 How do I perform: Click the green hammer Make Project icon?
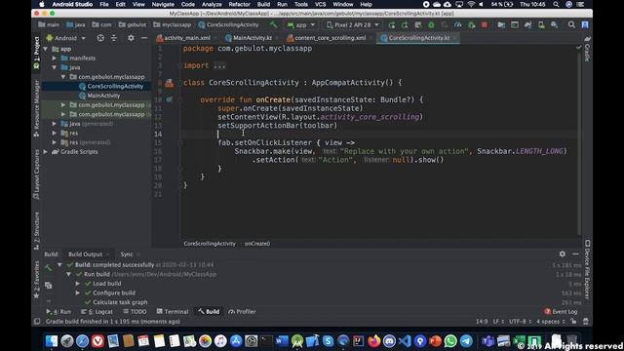click(x=273, y=24)
